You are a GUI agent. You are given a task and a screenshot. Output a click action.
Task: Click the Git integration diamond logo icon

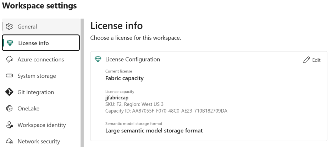click(x=10, y=92)
